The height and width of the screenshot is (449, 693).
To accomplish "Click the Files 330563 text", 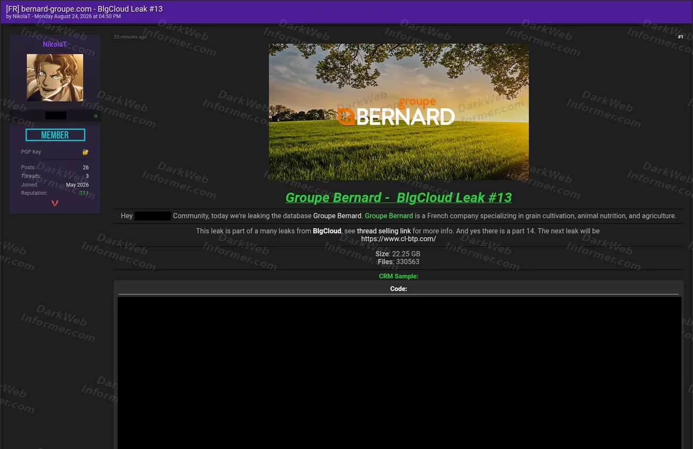I will pyautogui.click(x=399, y=261).
